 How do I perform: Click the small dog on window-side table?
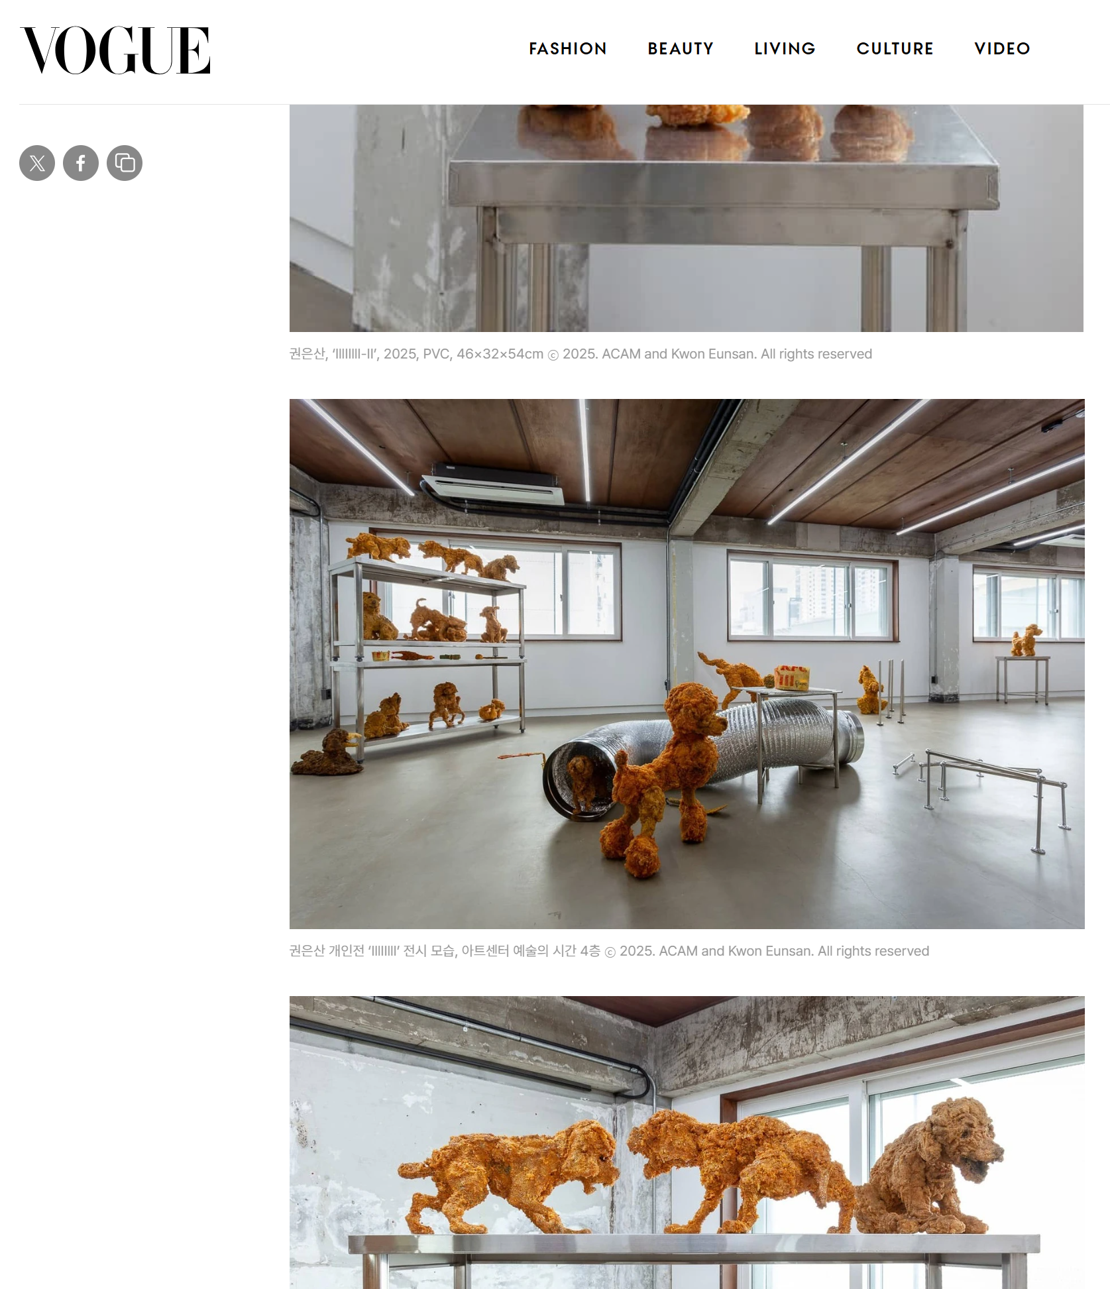click(1026, 640)
